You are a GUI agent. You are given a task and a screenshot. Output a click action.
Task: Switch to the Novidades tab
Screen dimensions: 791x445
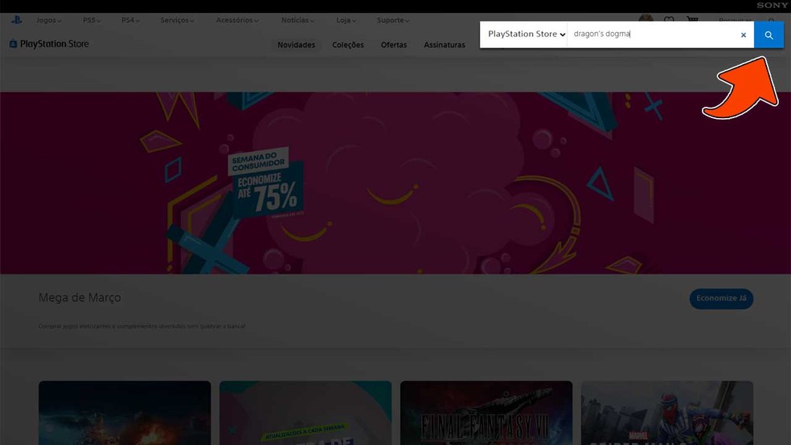point(296,45)
